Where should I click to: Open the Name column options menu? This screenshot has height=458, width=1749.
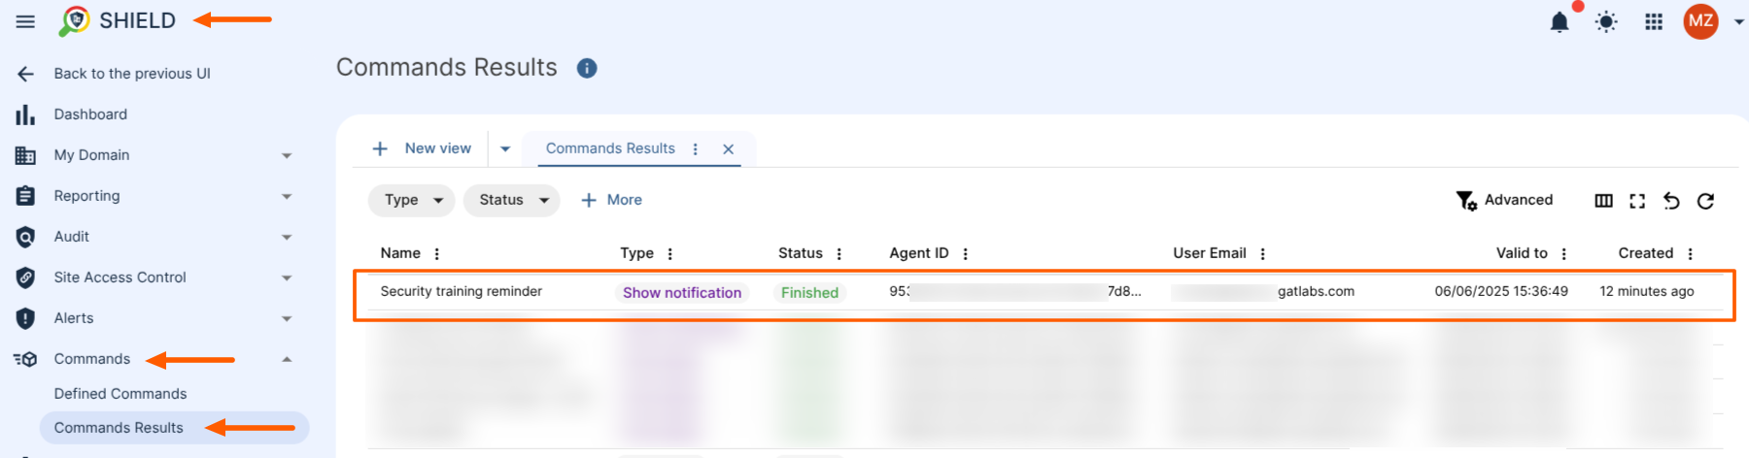[437, 253]
